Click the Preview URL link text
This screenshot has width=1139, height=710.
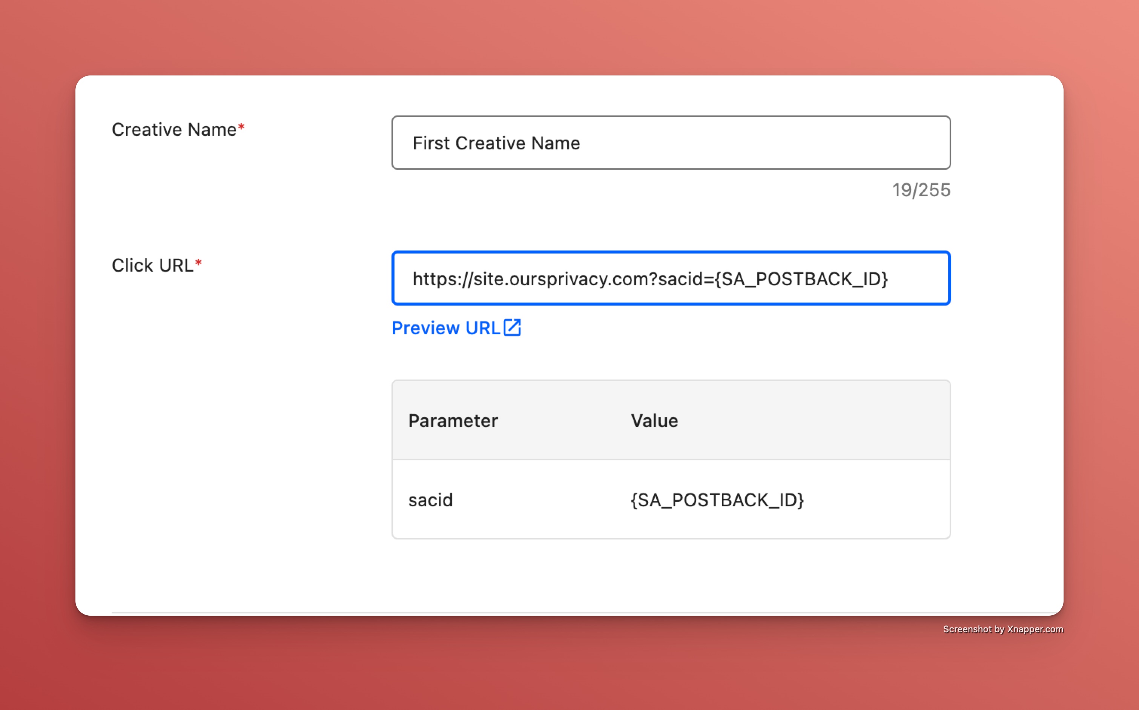click(x=445, y=328)
